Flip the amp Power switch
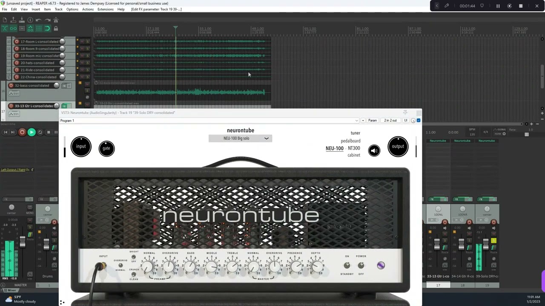 pyautogui.click(x=361, y=266)
